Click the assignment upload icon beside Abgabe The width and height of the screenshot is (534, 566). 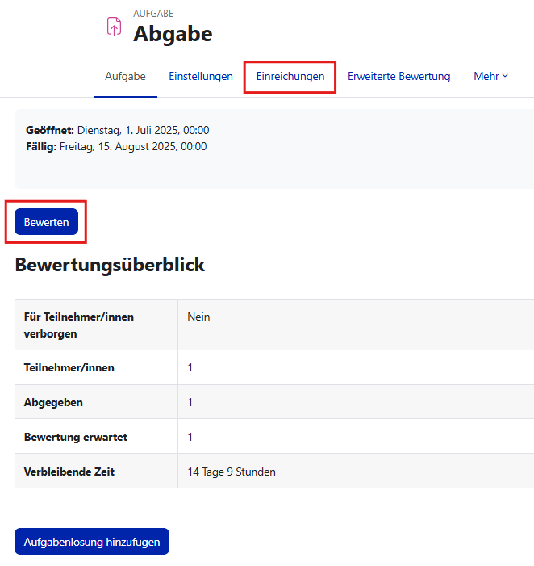coord(114,26)
